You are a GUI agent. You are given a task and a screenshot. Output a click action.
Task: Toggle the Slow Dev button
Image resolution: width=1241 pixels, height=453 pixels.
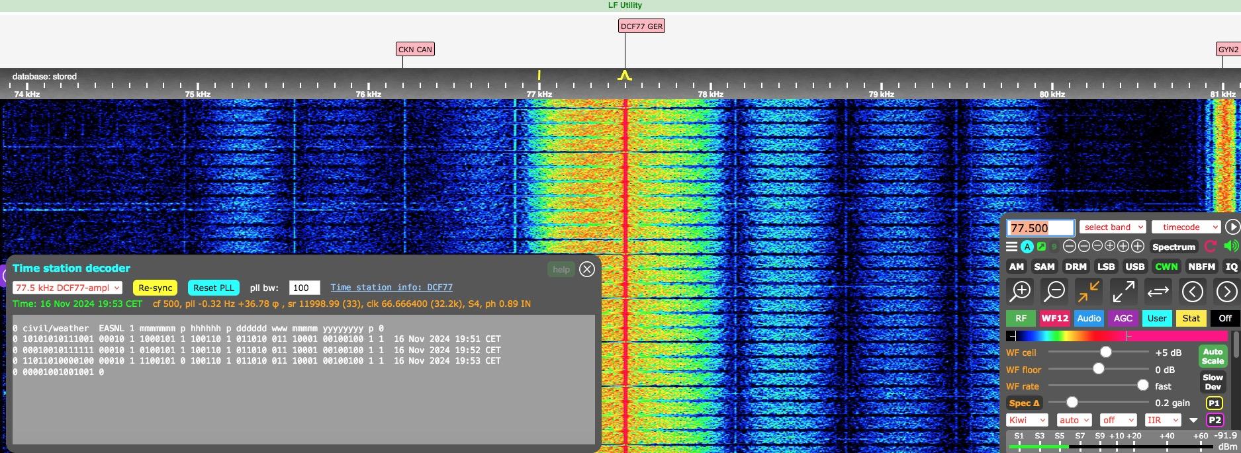pos(1213,382)
